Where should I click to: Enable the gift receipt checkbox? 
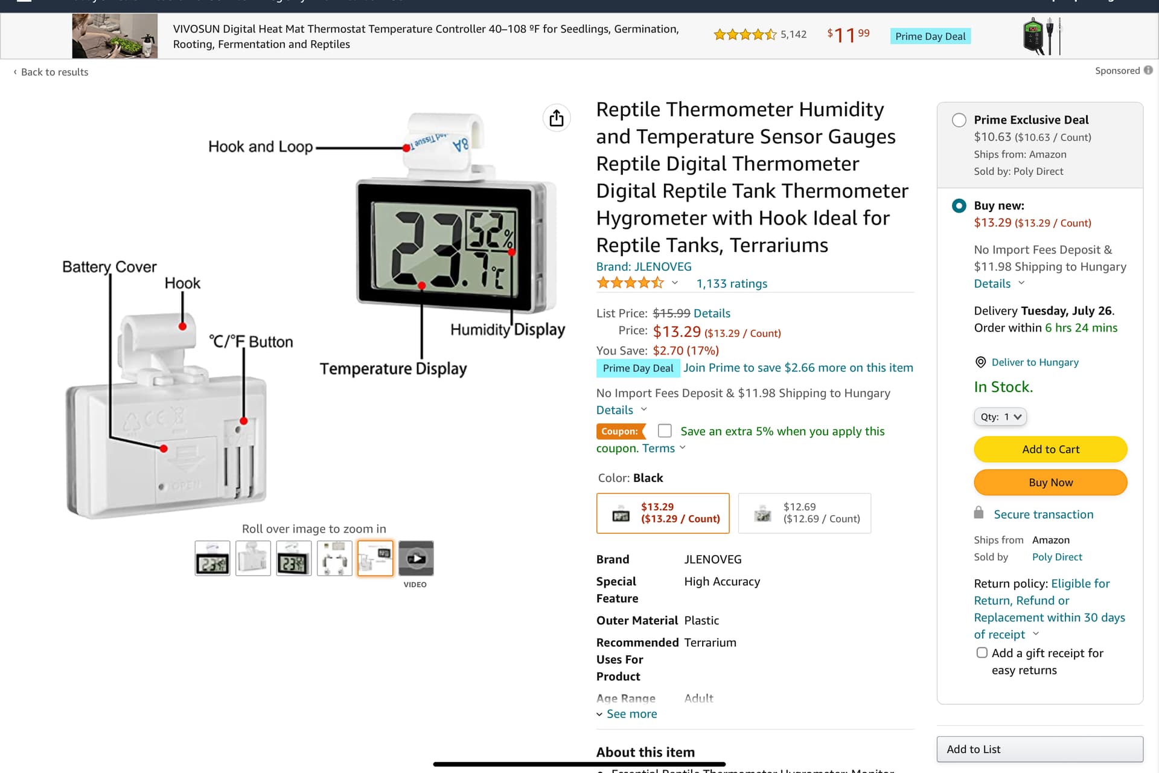(x=982, y=653)
